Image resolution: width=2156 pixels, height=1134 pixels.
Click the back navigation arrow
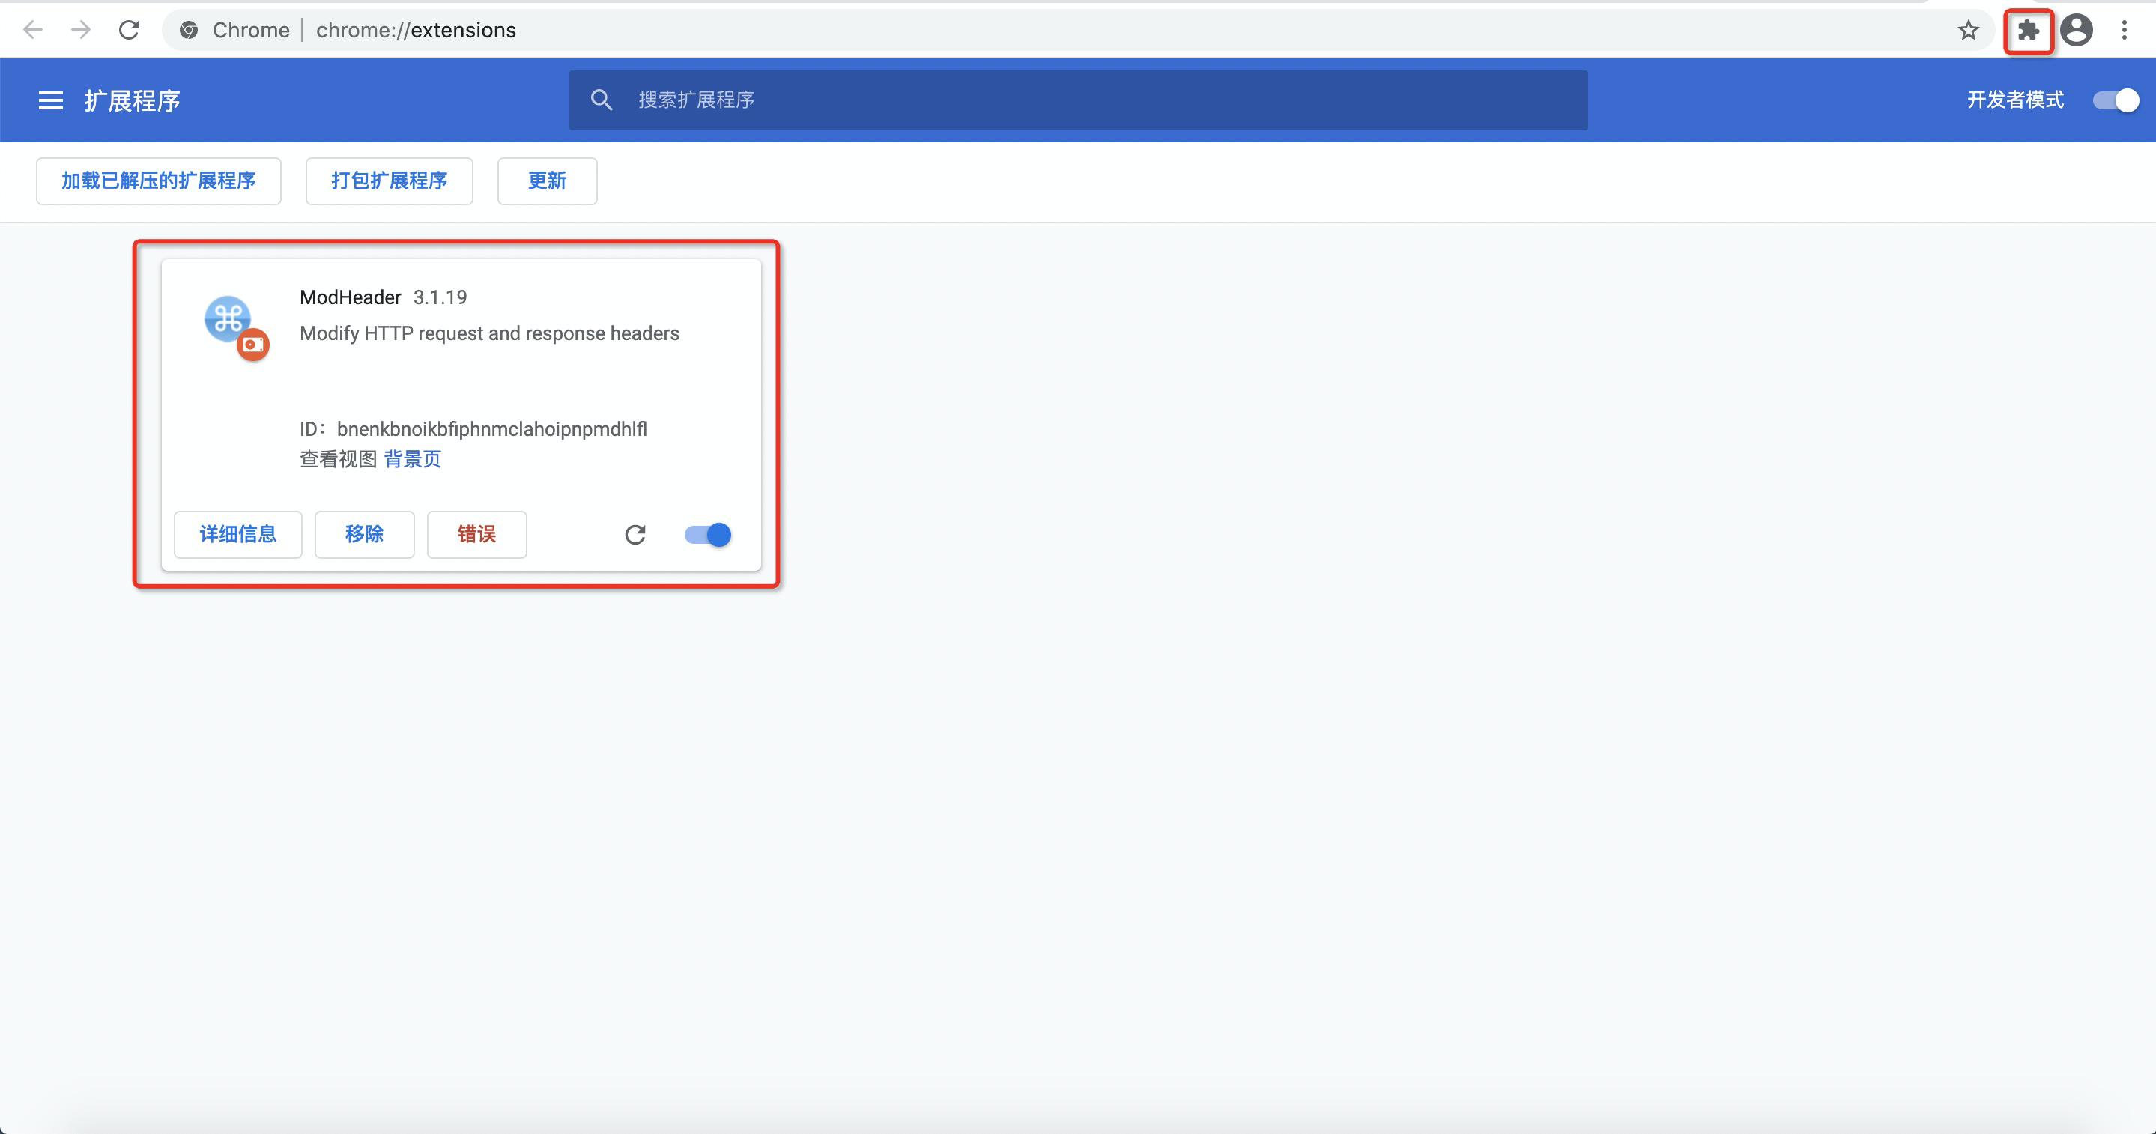(33, 30)
